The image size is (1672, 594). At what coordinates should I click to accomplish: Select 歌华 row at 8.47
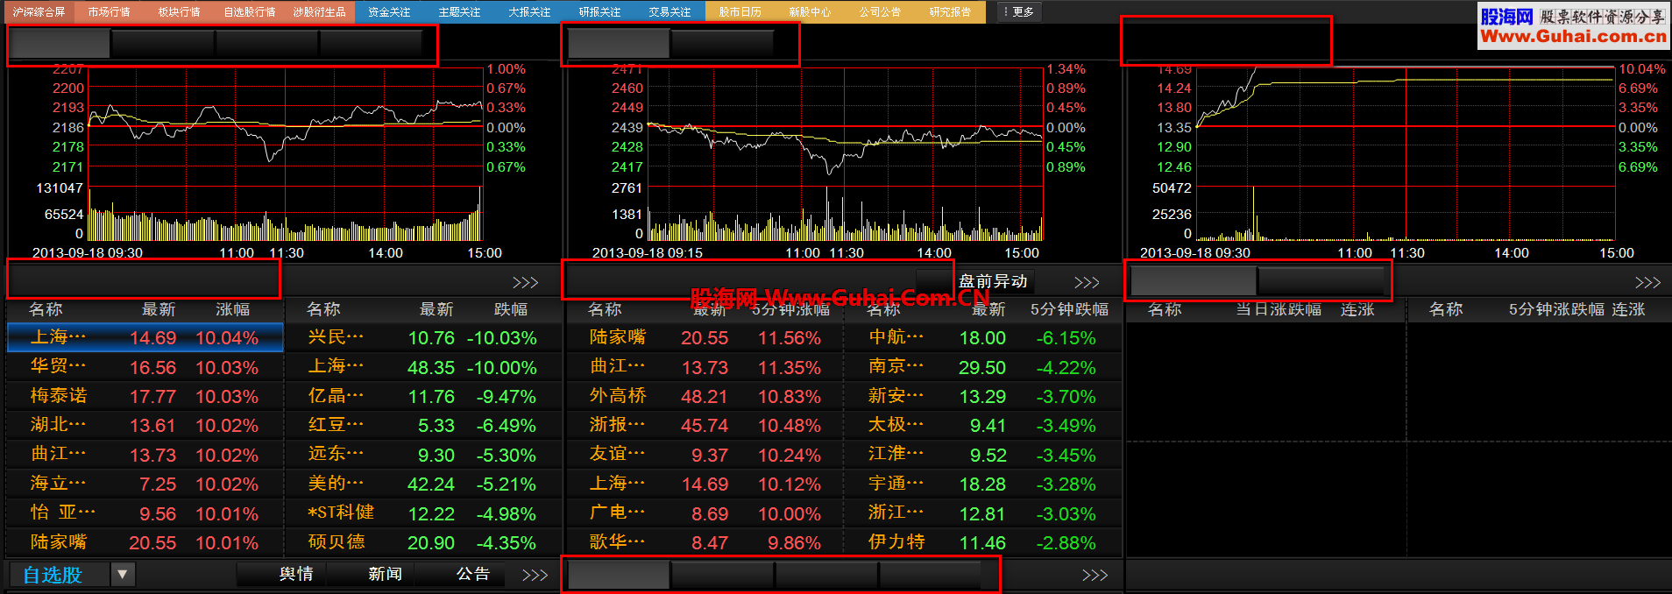click(x=705, y=542)
